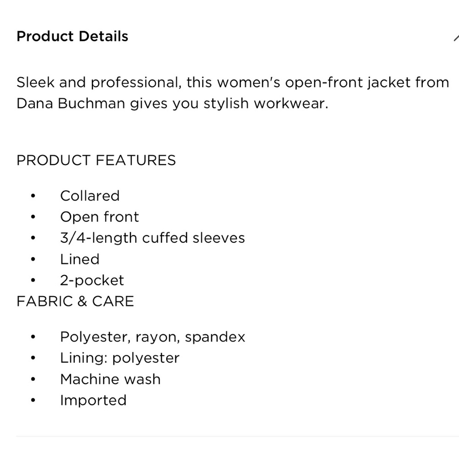
Task: Click the bullet point before Imported
Action: tap(33, 400)
